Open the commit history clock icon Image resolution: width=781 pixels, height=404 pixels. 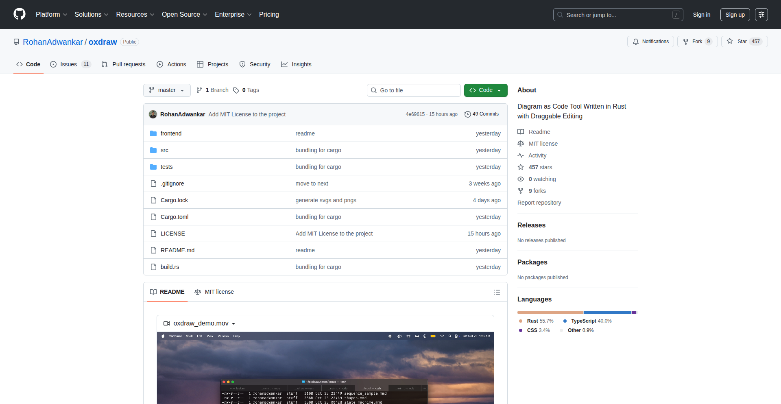pyautogui.click(x=467, y=114)
